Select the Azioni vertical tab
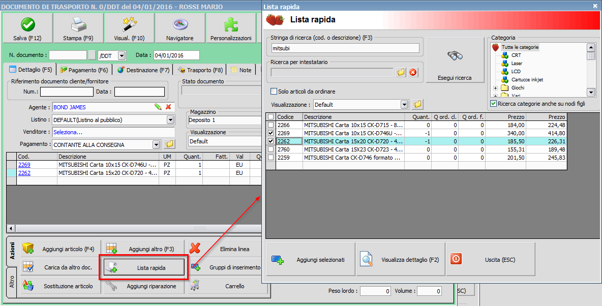The image size is (602, 306). 12,251
